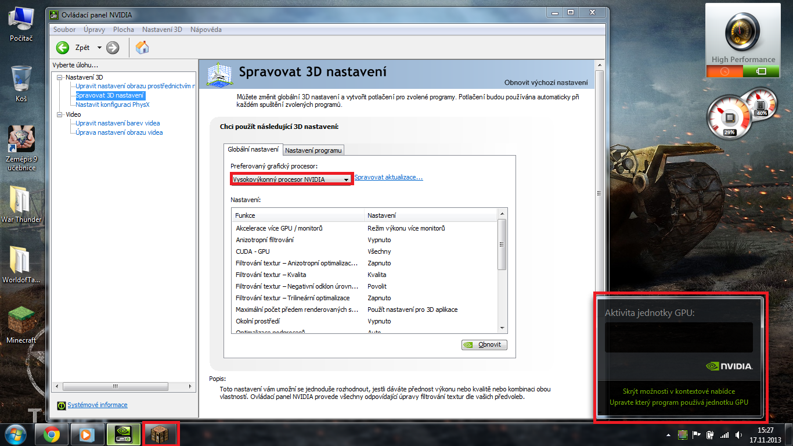793x446 pixels.
Task: Click the green Zpět back arrow
Action: (x=63, y=48)
